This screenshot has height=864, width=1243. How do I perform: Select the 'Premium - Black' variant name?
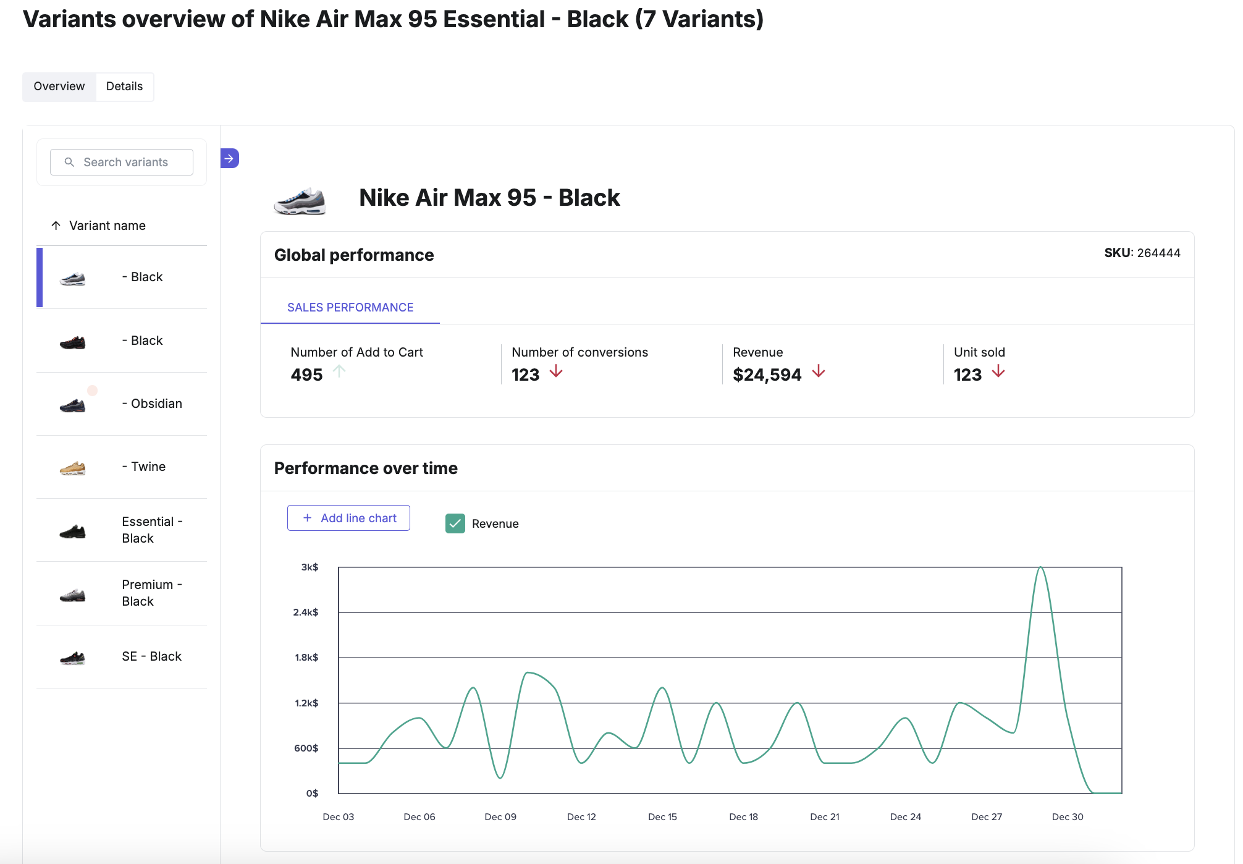152,593
